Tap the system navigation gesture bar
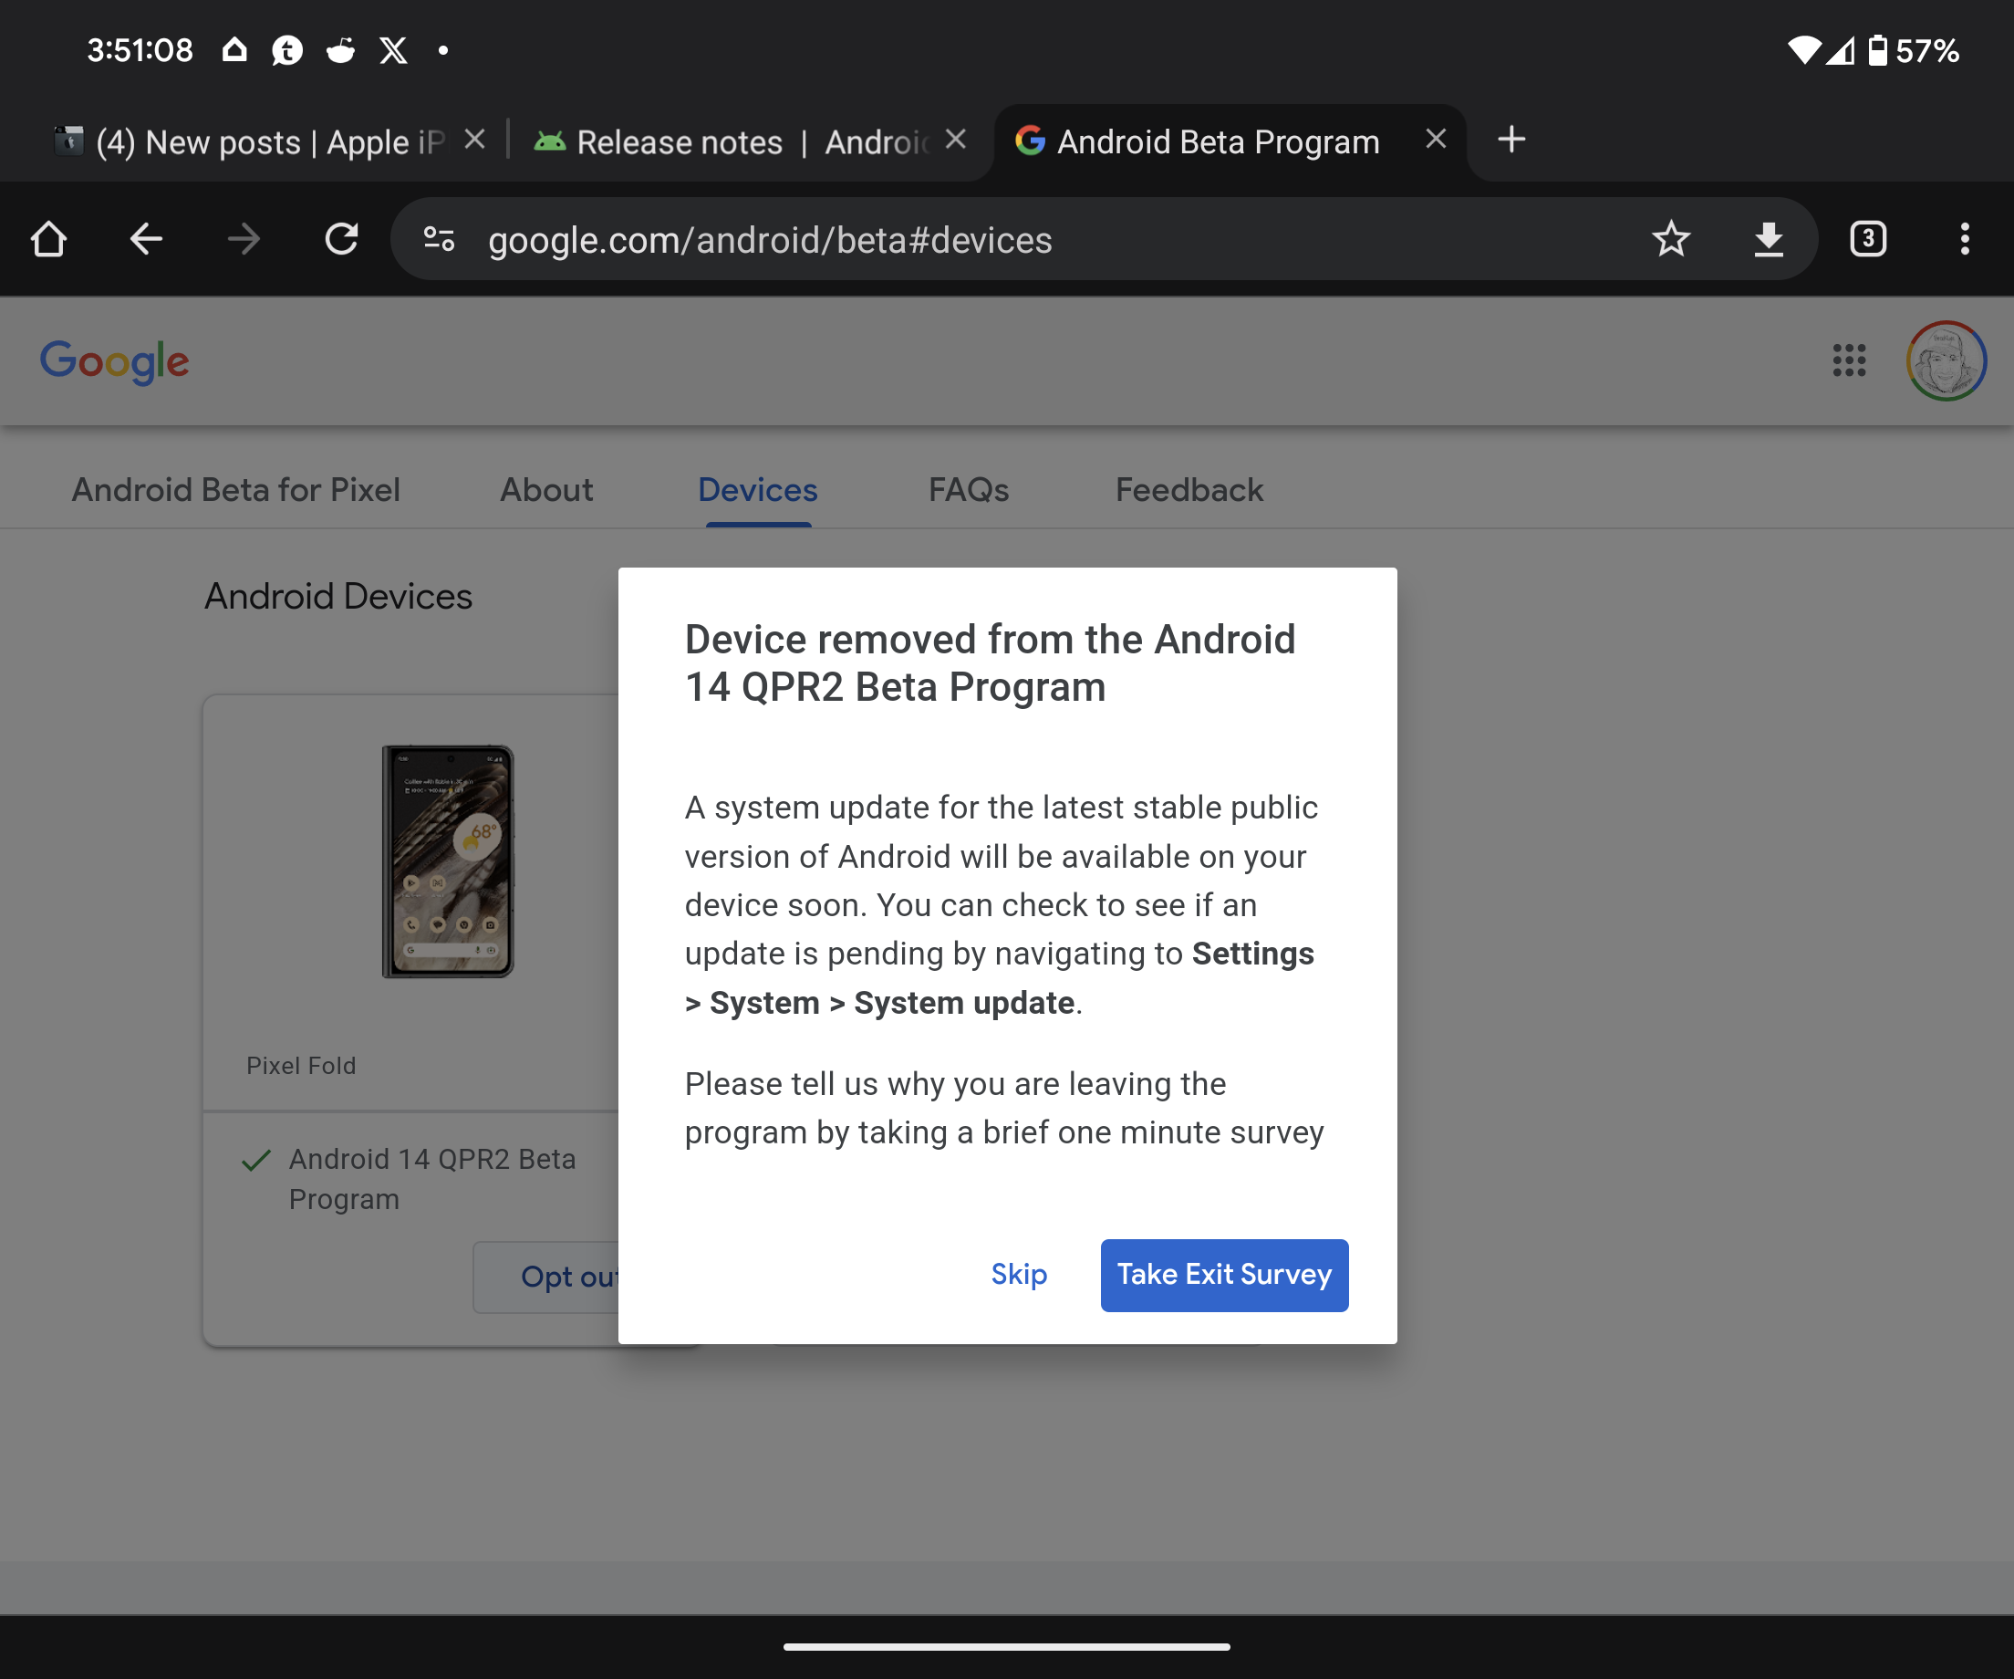 click(x=1007, y=1646)
